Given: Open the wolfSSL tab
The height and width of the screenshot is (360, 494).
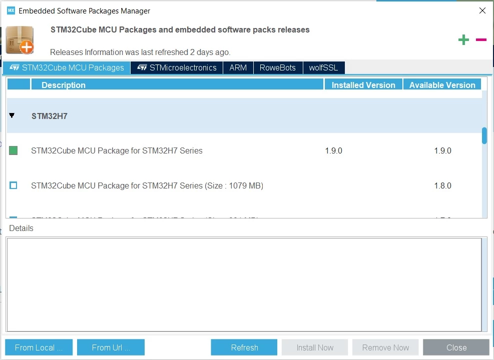Looking at the screenshot, I should (323, 67).
